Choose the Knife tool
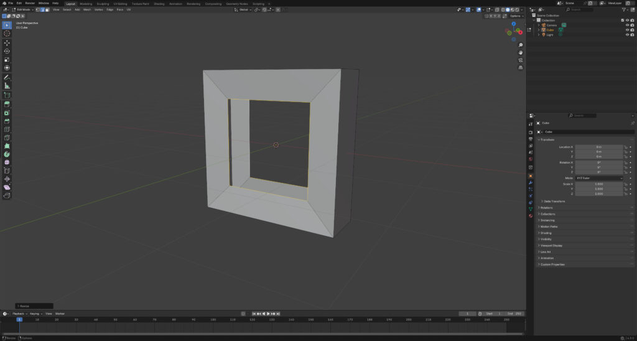The image size is (637, 341). tap(7, 138)
